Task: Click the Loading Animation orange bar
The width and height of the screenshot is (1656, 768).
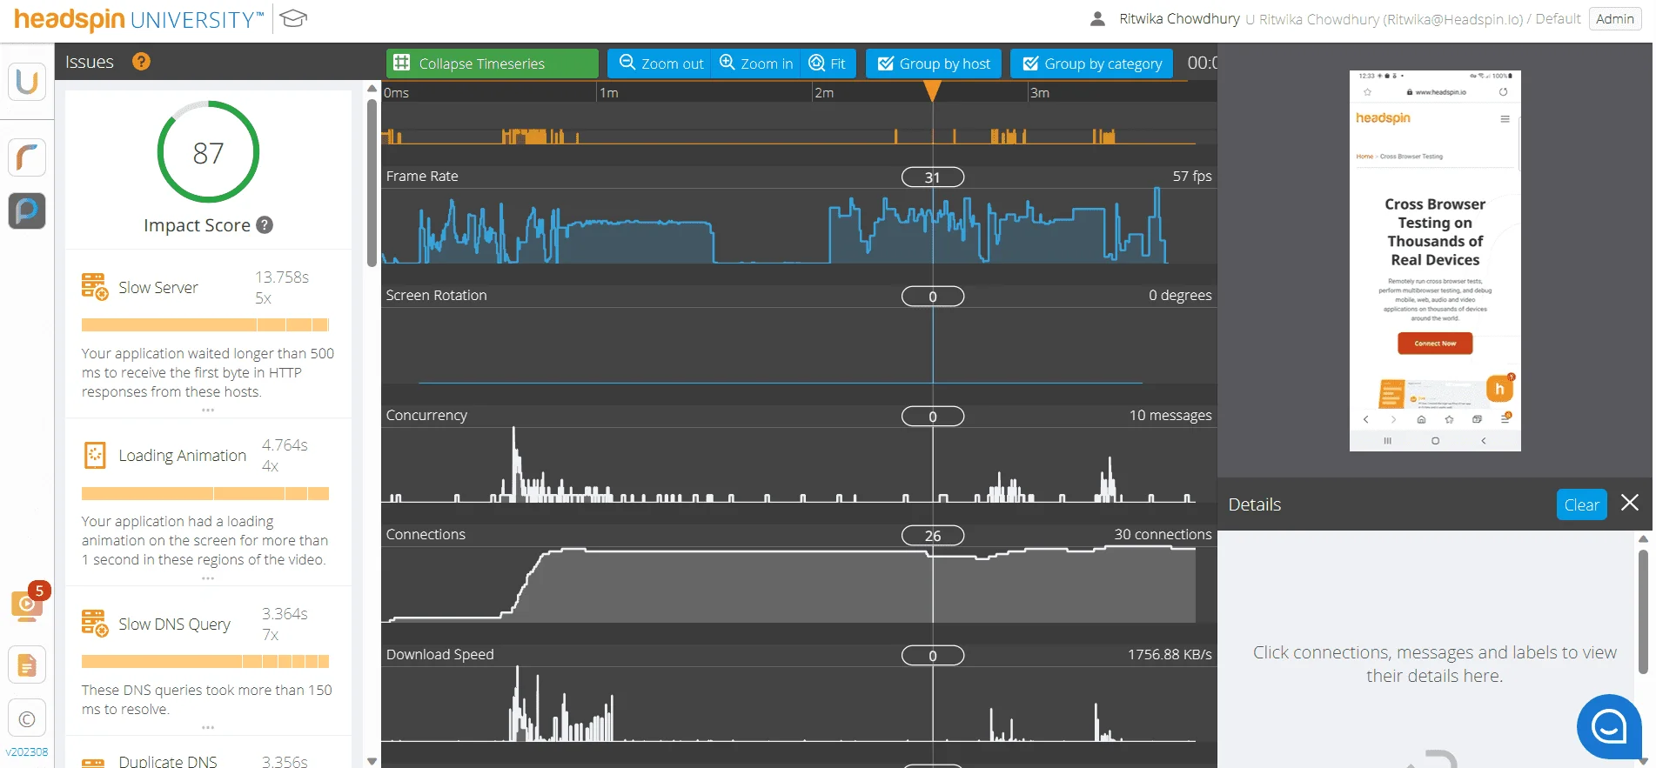Action: click(205, 494)
